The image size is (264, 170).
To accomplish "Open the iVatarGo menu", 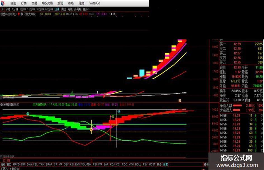I will point(94,3).
